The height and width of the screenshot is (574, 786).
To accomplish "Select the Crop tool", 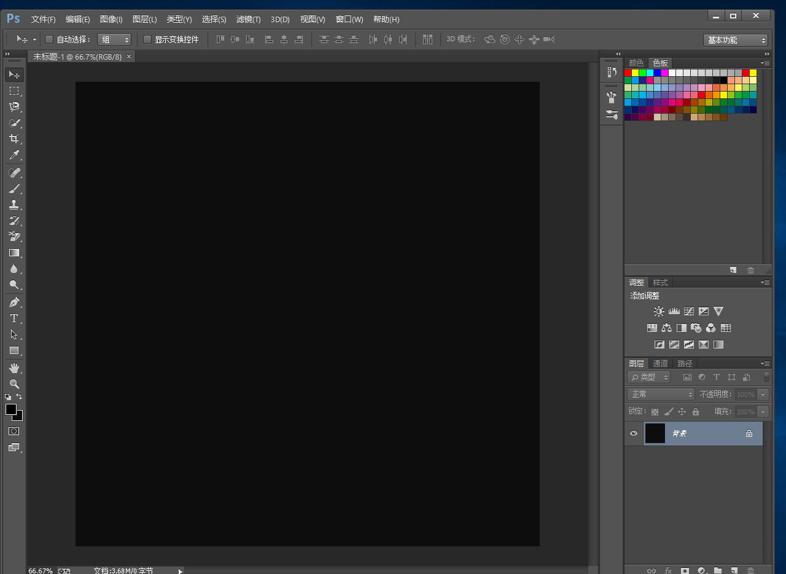I will [14, 139].
